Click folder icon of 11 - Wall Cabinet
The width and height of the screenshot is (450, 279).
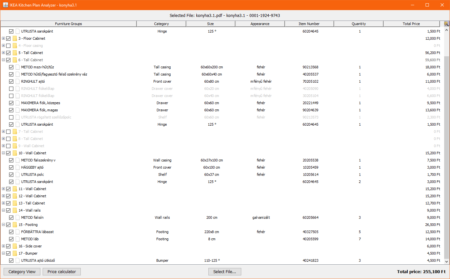click(x=15, y=189)
